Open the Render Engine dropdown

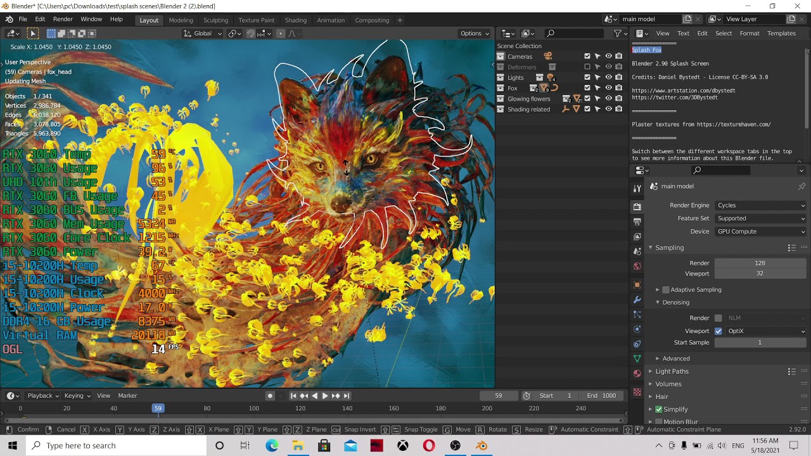[760, 205]
